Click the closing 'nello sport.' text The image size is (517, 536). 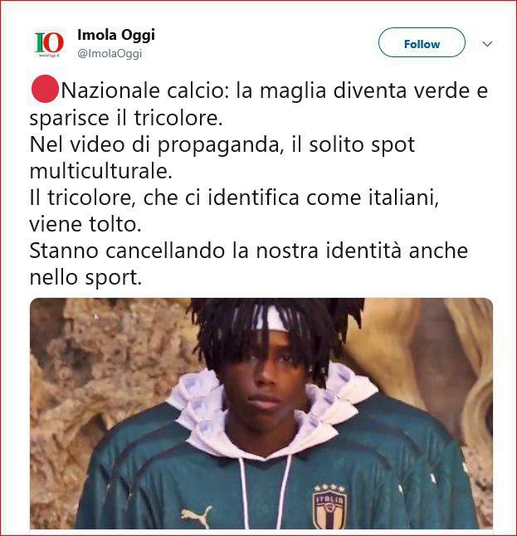click(85, 278)
